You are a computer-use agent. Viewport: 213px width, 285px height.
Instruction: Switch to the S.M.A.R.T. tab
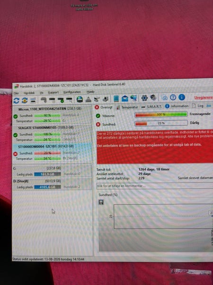[x=151, y=107]
